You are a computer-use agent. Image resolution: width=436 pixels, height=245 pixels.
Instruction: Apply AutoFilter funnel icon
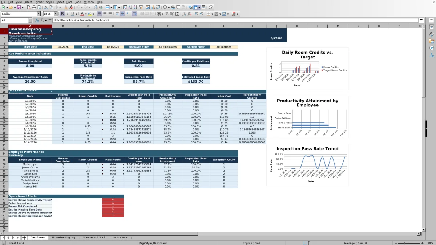141,7
